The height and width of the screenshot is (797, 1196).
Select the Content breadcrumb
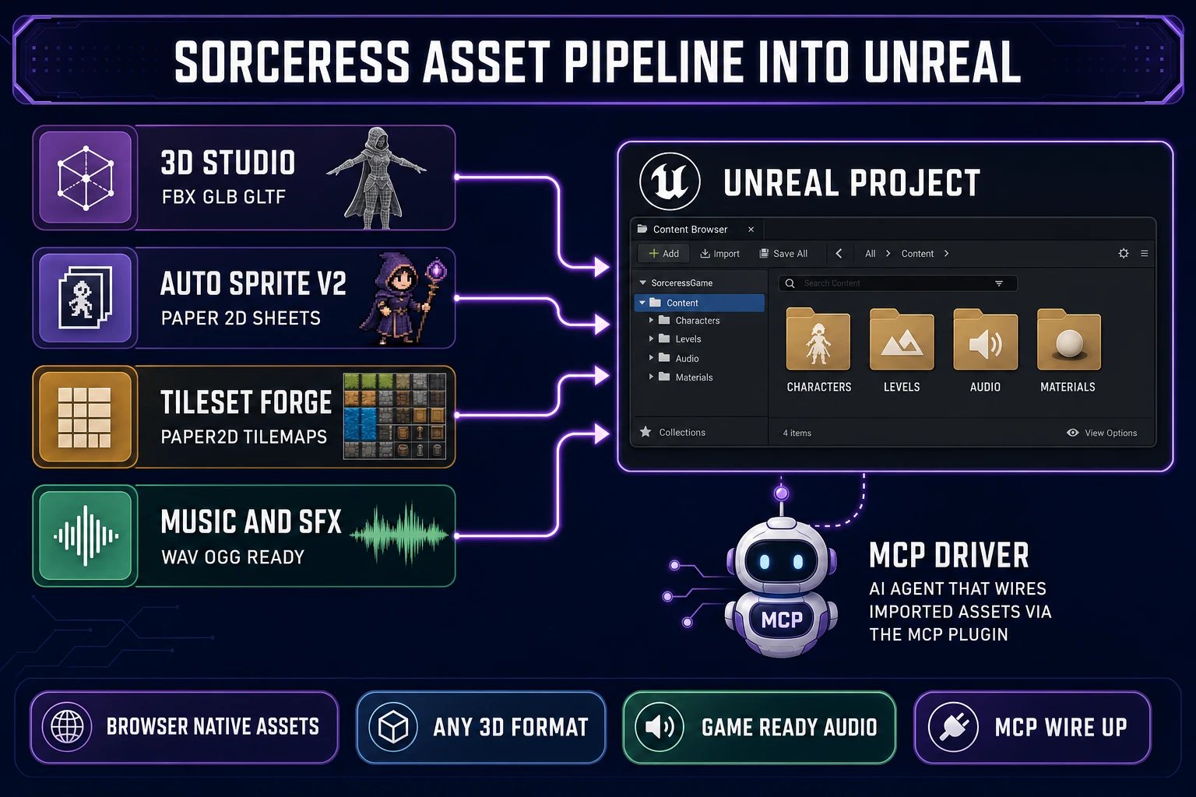coord(917,254)
